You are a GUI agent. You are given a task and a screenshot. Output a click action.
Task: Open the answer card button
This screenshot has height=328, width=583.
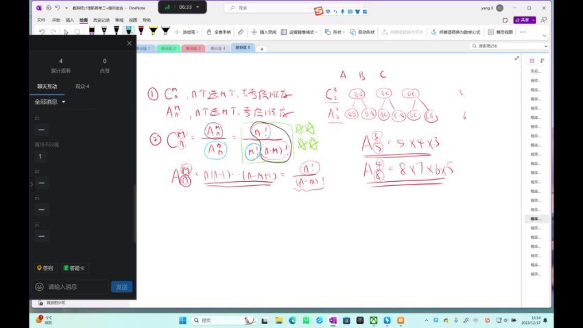click(x=75, y=268)
